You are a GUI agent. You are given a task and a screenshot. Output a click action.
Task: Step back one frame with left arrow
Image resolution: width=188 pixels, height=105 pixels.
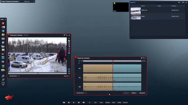tap(69, 102)
